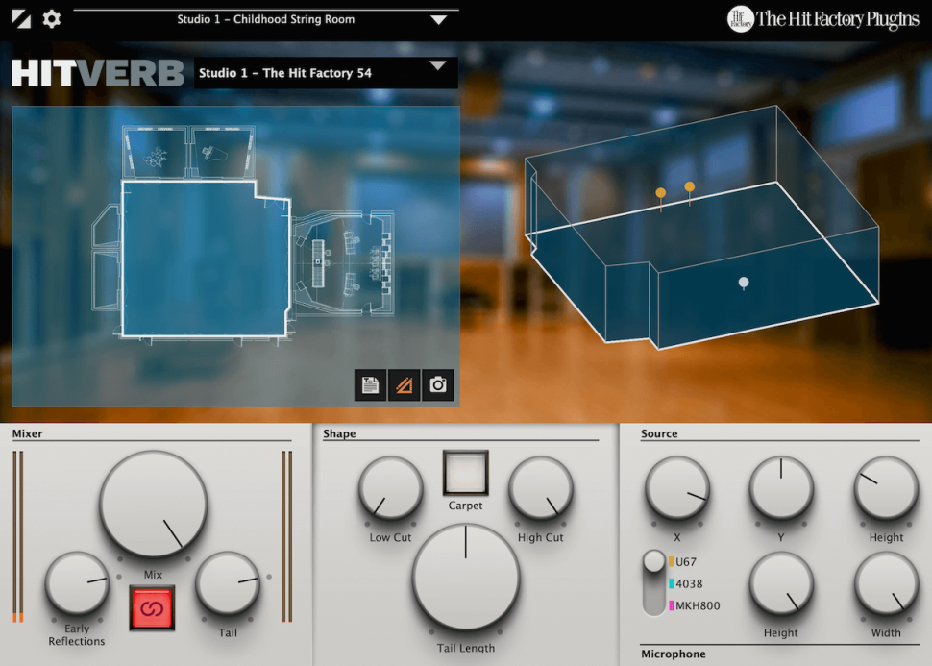Show room photo with camera icon
The image size is (932, 666).
(438, 384)
